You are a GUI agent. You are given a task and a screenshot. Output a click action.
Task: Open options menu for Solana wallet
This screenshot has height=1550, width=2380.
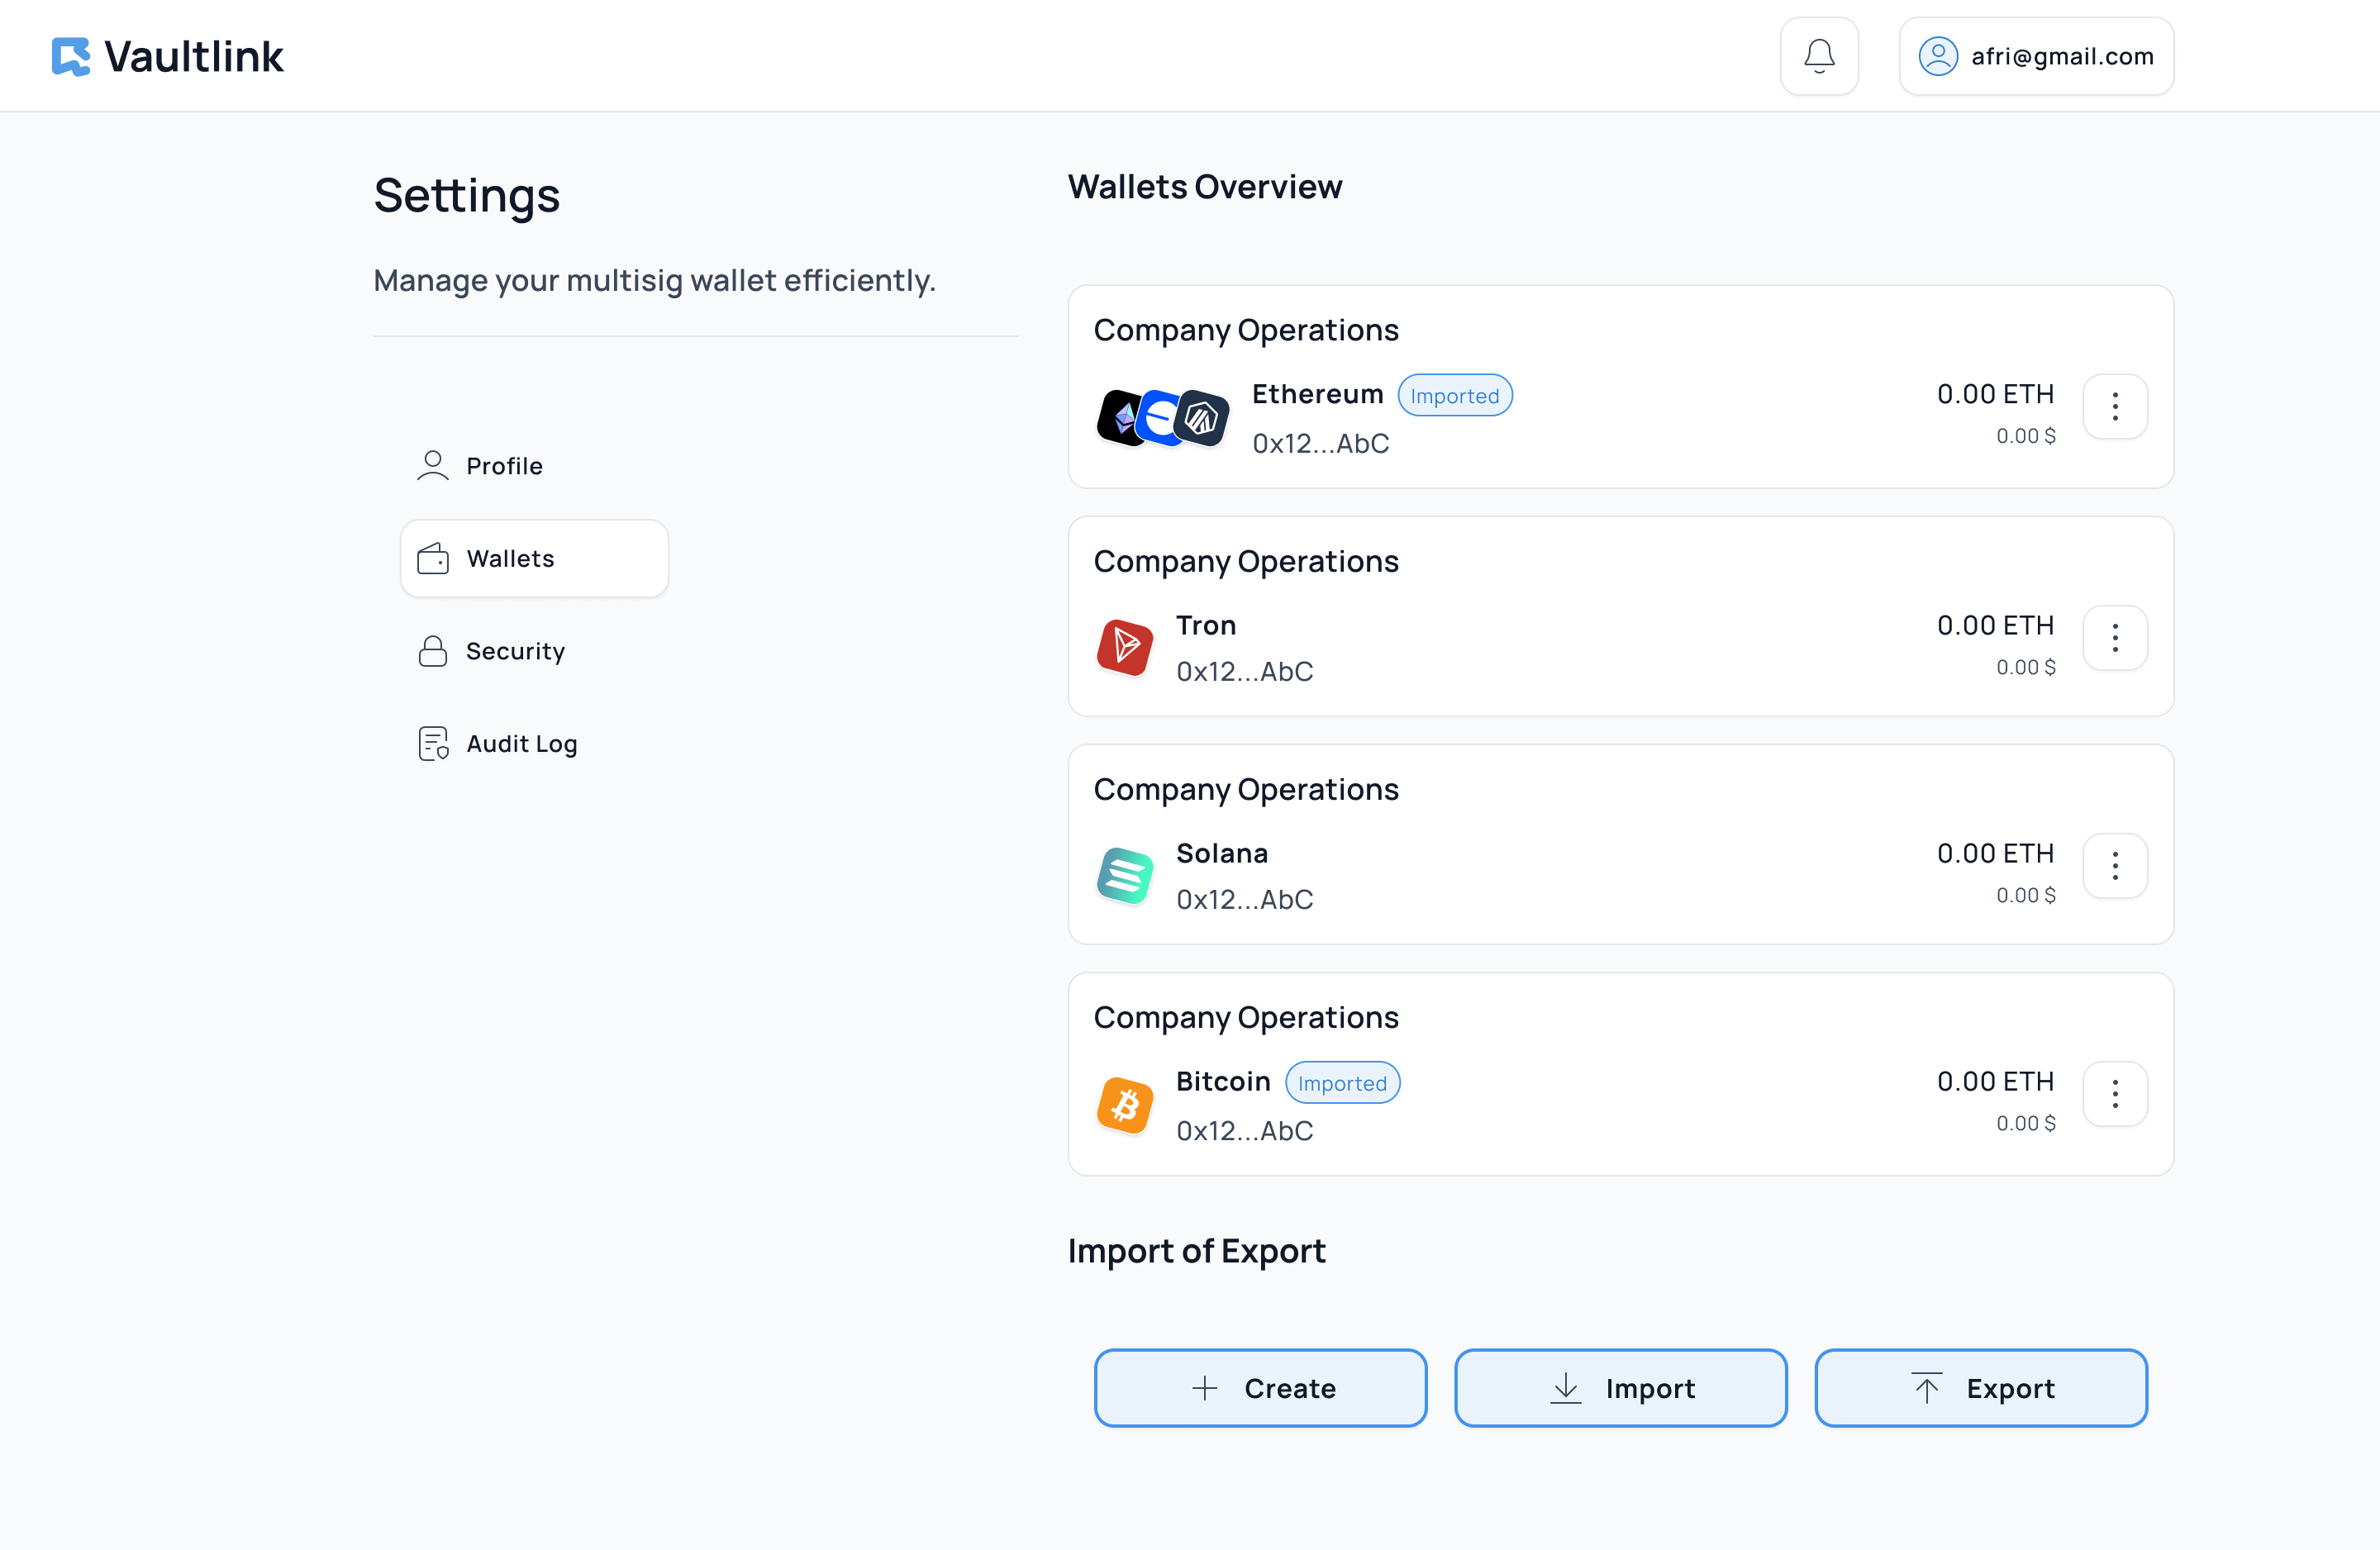pyautogui.click(x=2115, y=865)
